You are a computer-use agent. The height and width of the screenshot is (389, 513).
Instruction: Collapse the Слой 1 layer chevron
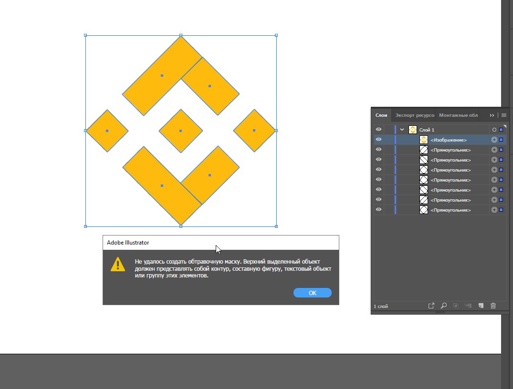(402, 130)
